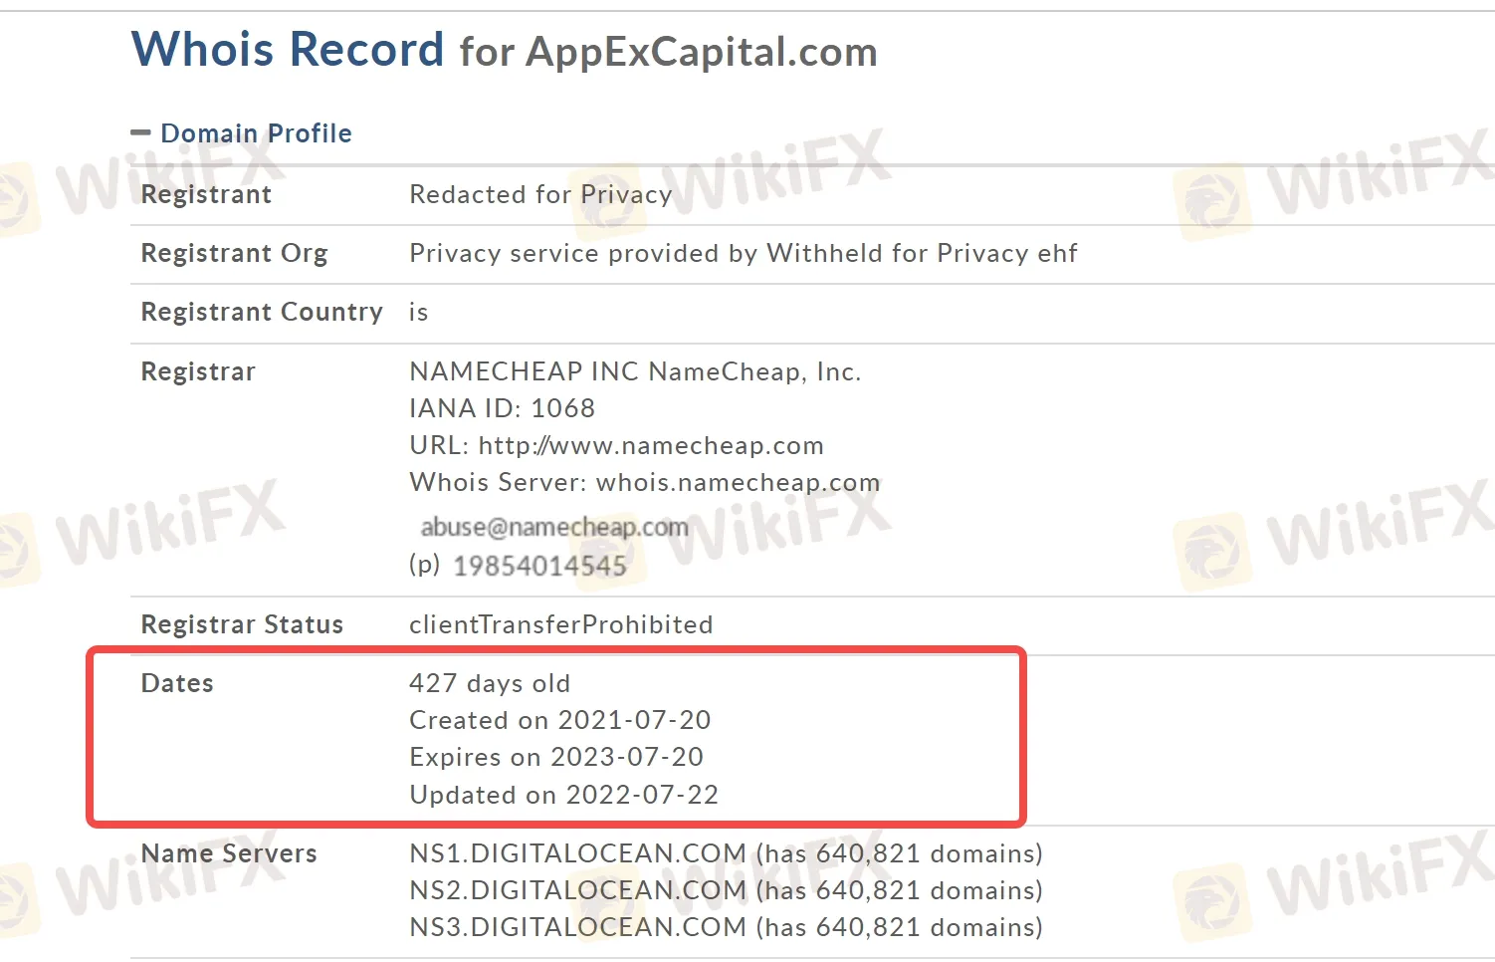Click the Redacted for Privacy registrant value
This screenshot has width=1495, height=962.
pyautogui.click(x=540, y=194)
